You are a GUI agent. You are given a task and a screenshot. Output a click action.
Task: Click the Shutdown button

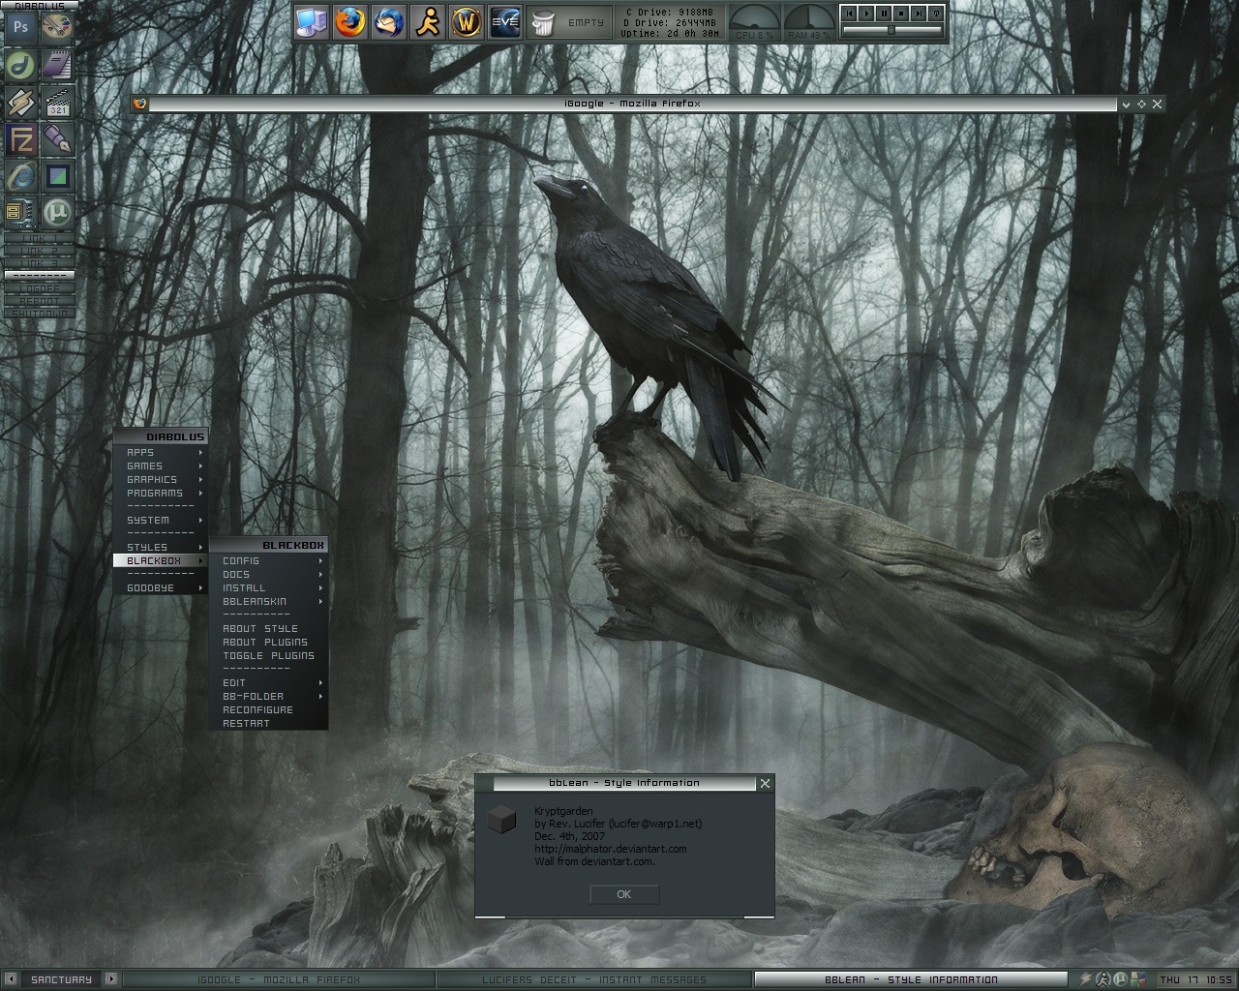coord(40,314)
